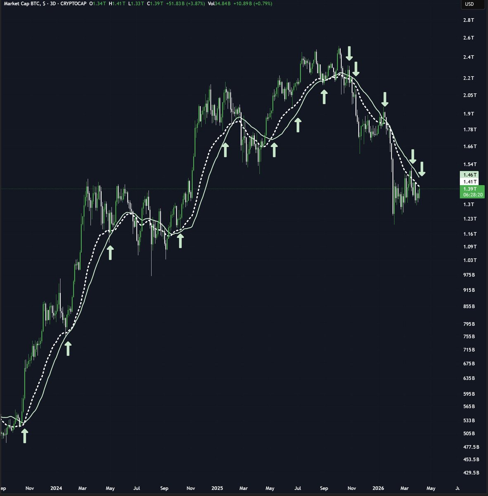Click the 1.9T price axis label
The height and width of the screenshot is (496, 488).
pyautogui.click(x=469, y=114)
